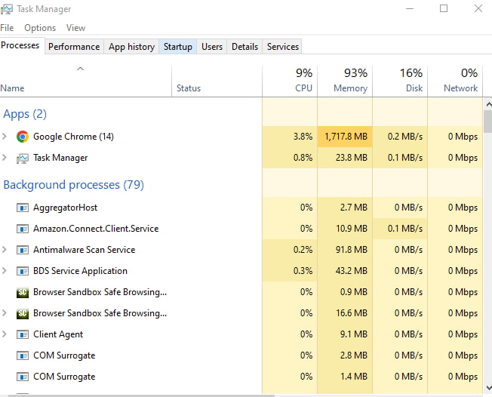Select the Client Agent process name
Viewport: 492px width, 397px height.
click(x=58, y=334)
